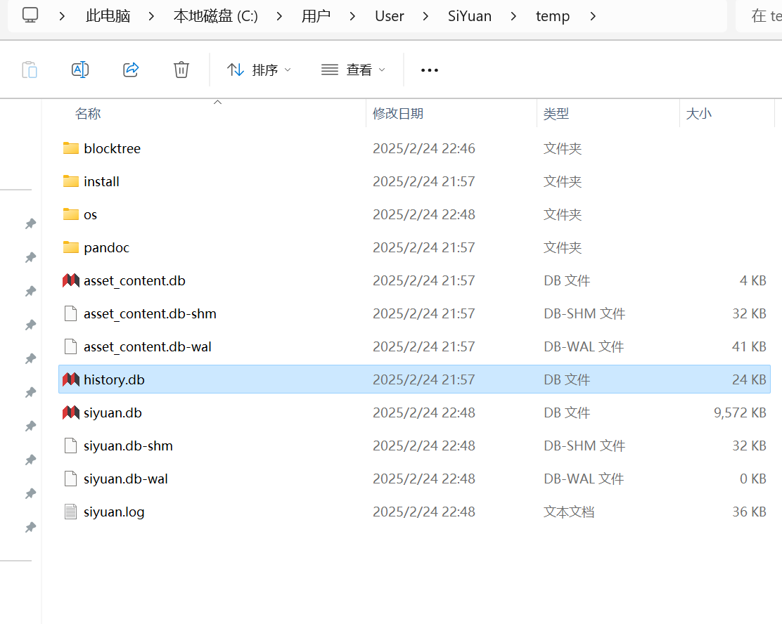Select file name history.db

(114, 379)
